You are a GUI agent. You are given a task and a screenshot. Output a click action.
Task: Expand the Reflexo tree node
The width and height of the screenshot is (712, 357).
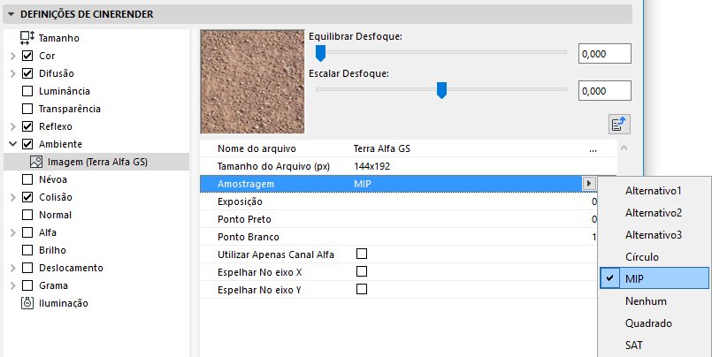coord(13,126)
